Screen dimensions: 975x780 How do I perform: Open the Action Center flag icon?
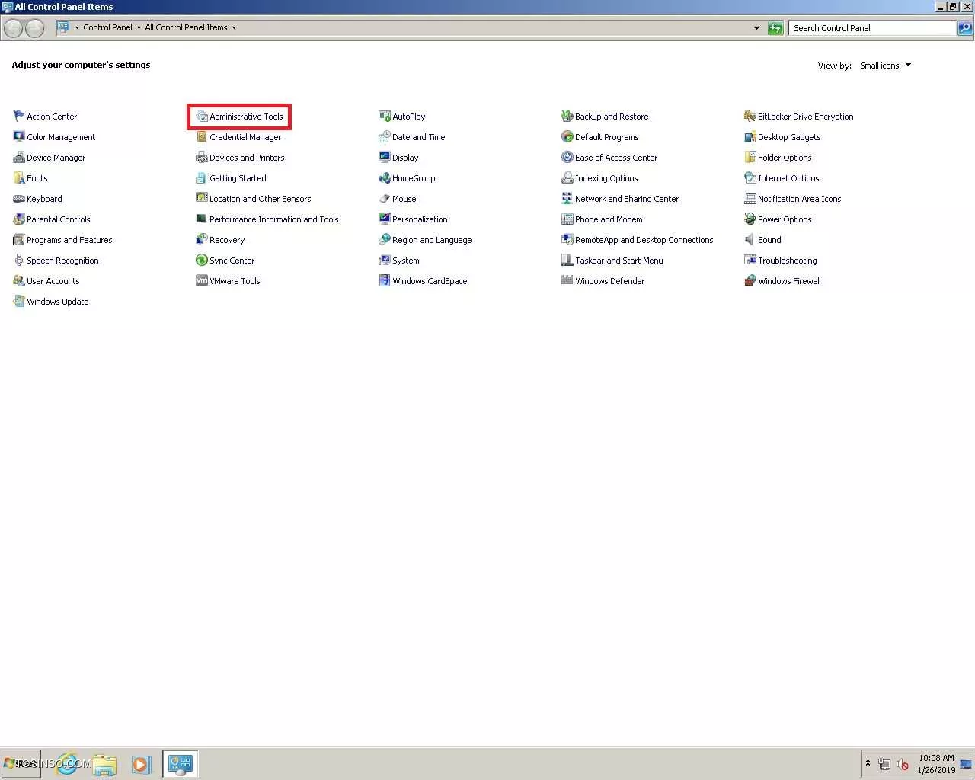[x=19, y=116]
